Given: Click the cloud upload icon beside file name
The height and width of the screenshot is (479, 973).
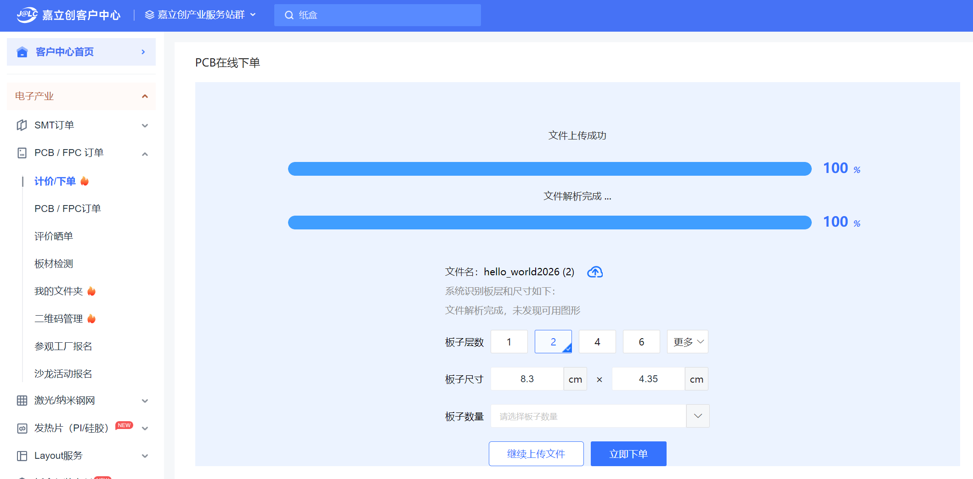Looking at the screenshot, I should pos(595,272).
